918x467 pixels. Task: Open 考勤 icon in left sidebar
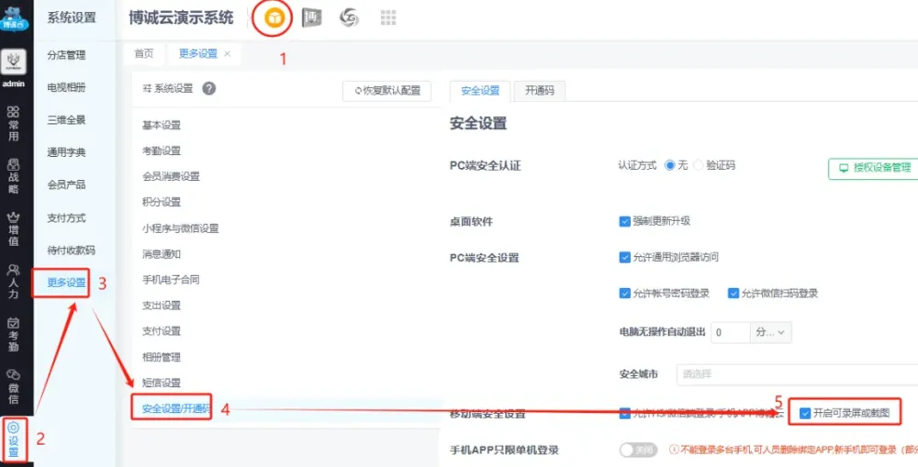[x=14, y=334]
